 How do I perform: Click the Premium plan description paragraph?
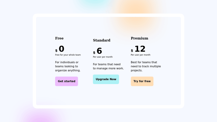click(146, 66)
